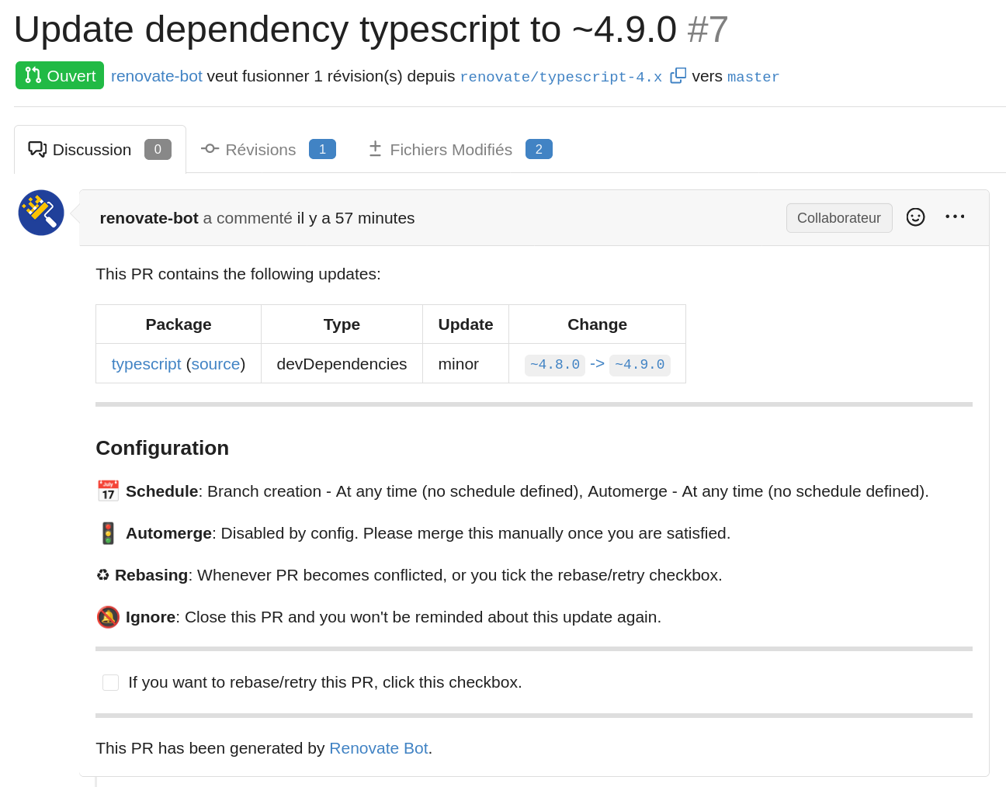Open the Fichiers Modifiés tab

click(451, 149)
